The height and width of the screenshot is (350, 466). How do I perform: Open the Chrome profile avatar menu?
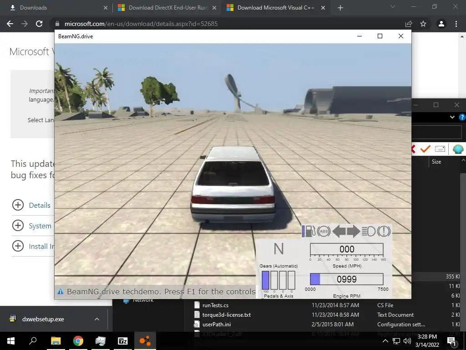441,24
